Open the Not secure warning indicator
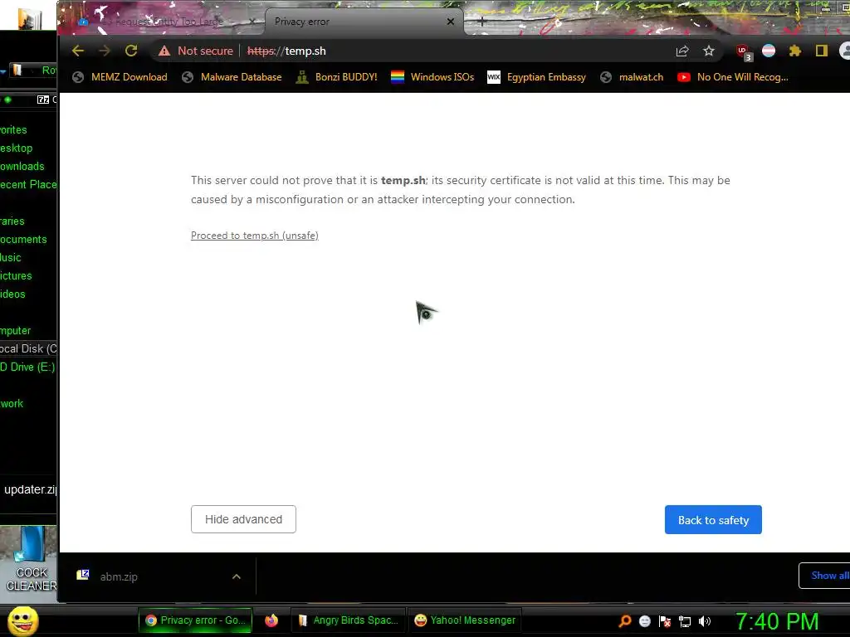 pyautogui.click(x=196, y=51)
